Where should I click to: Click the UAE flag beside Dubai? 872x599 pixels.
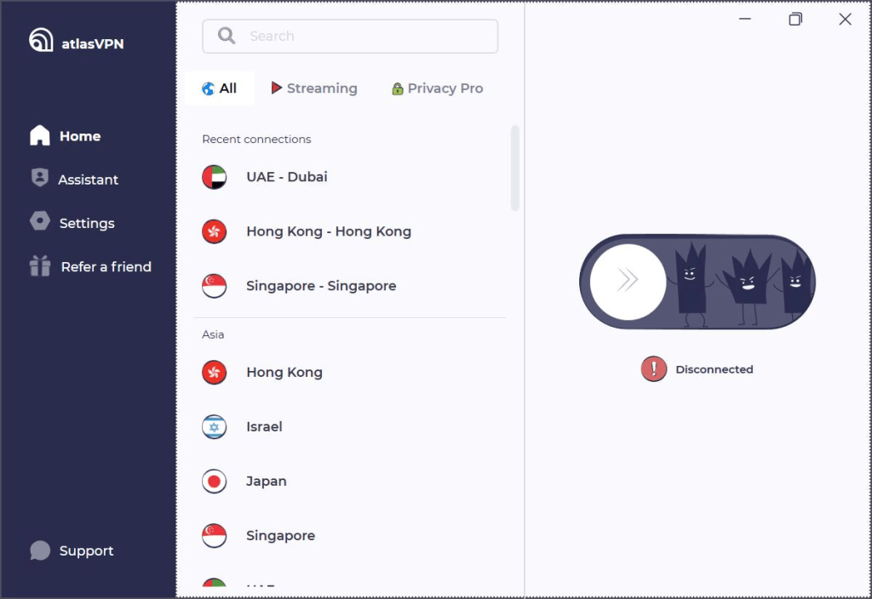pos(214,177)
